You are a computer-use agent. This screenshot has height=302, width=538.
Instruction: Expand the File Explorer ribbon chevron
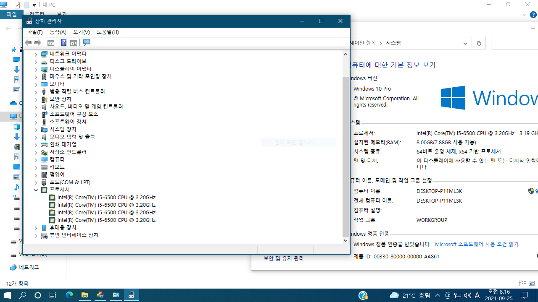pyautogui.click(x=524, y=14)
